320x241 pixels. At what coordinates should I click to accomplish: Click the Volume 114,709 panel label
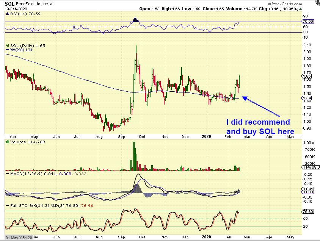(28, 142)
